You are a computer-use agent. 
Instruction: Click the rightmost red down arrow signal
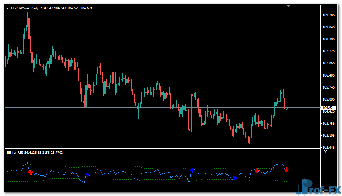[x=286, y=169]
